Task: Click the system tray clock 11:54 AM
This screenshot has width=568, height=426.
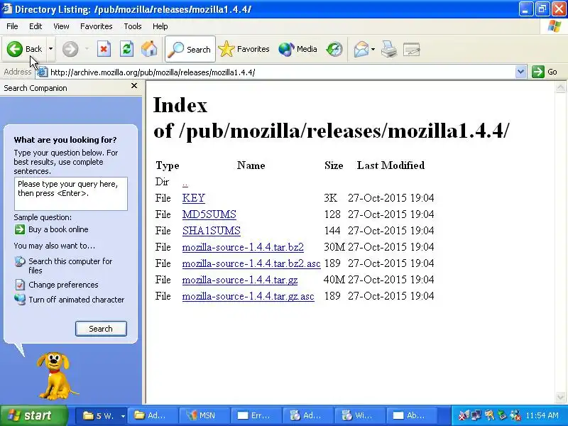Action: [x=542, y=415]
